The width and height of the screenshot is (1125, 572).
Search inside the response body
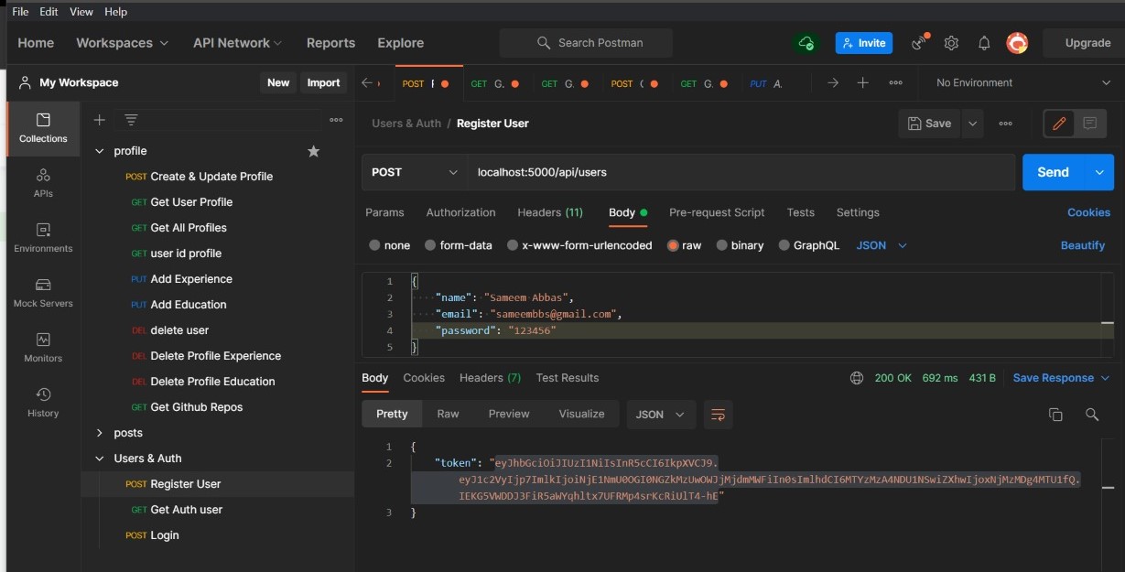1092,415
